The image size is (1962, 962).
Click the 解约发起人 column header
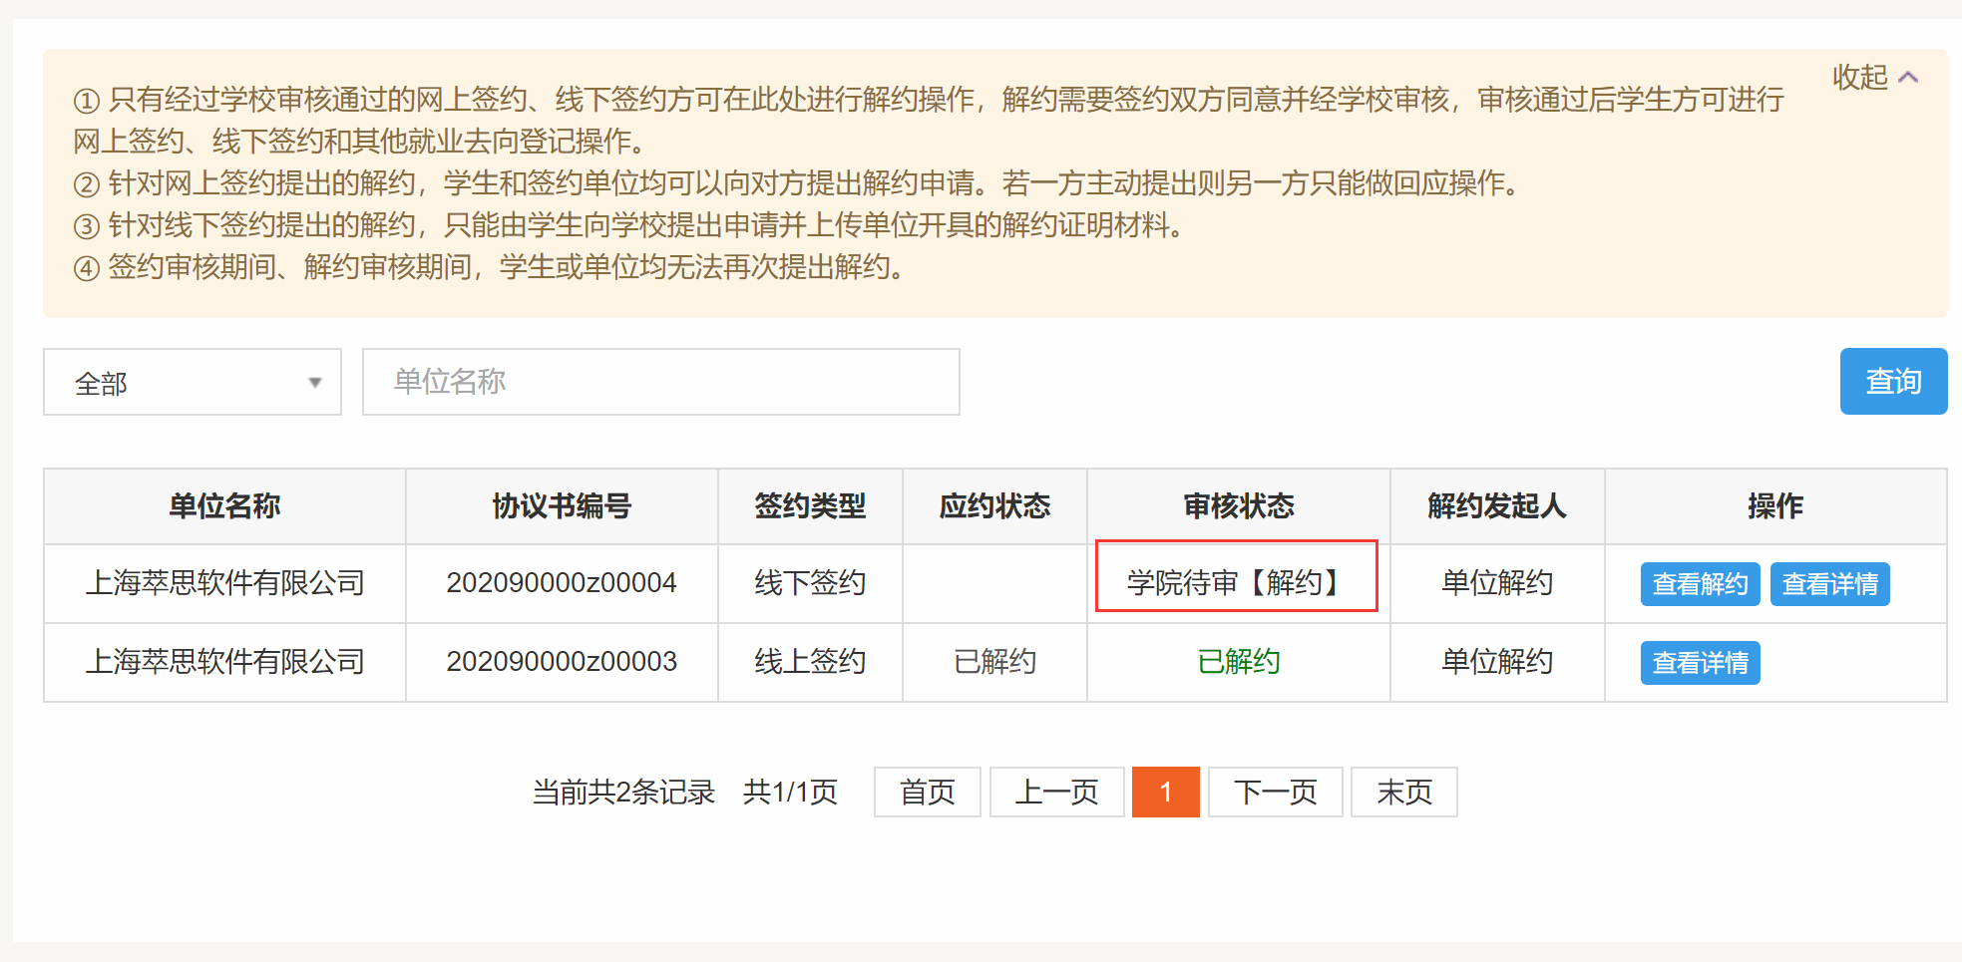pyautogui.click(x=1496, y=506)
